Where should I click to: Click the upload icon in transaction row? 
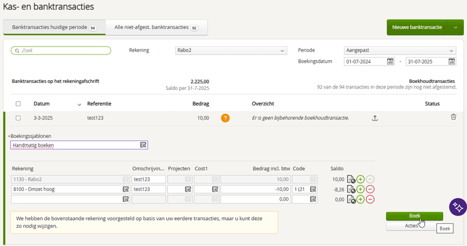pyautogui.click(x=375, y=118)
